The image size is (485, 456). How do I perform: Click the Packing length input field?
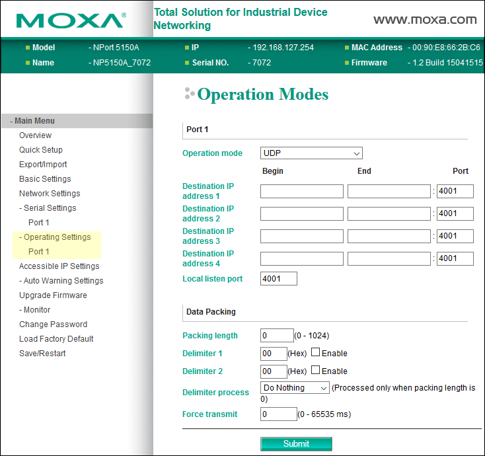pos(277,336)
